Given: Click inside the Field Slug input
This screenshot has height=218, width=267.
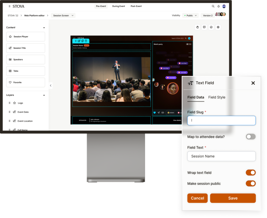Looking at the screenshot, I should pyautogui.click(x=221, y=120).
